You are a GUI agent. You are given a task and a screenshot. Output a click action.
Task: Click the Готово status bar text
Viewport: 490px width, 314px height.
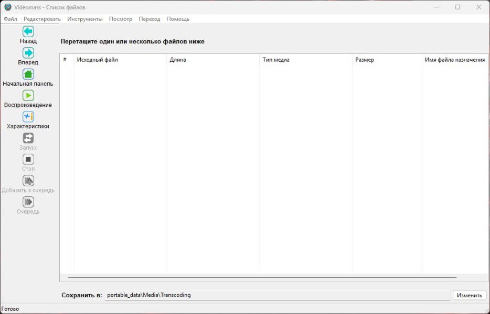tap(10, 309)
